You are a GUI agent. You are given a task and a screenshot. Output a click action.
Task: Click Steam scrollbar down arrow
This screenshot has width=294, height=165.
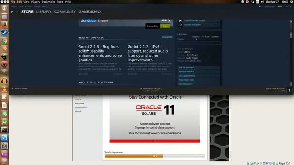coord(291,84)
